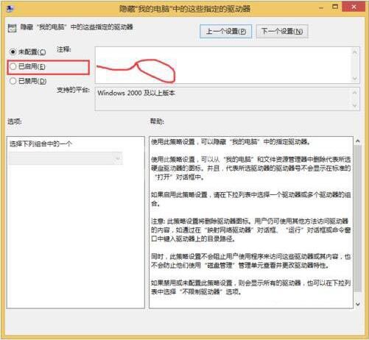369x340 pixels.
Task: Click the 'Windows 2000 及以上版本' text
Action: (136, 93)
